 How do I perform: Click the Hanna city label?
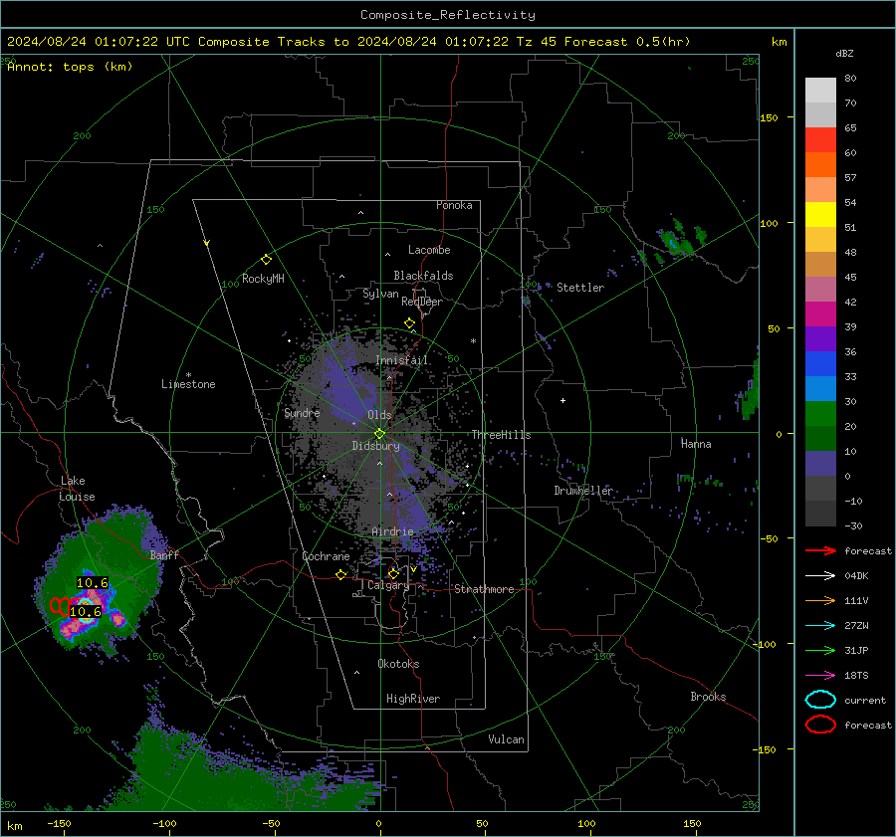tap(696, 444)
